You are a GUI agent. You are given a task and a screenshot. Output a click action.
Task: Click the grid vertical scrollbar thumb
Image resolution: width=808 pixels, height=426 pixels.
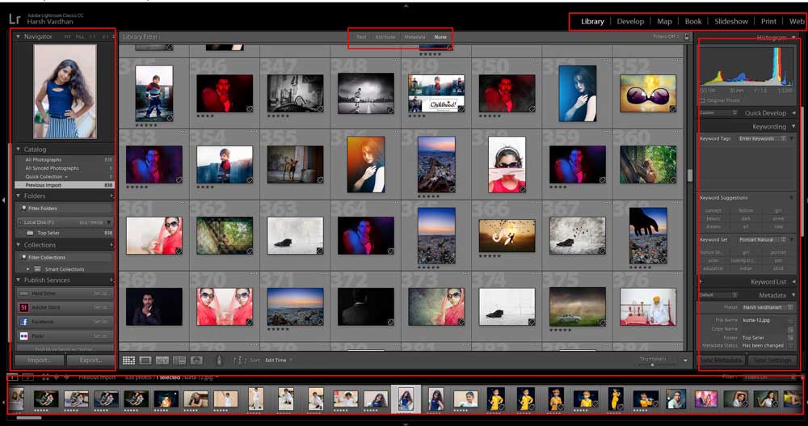pos(690,175)
